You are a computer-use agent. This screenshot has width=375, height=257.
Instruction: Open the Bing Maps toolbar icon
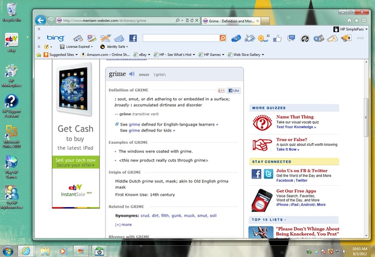pyautogui.click(x=92, y=38)
